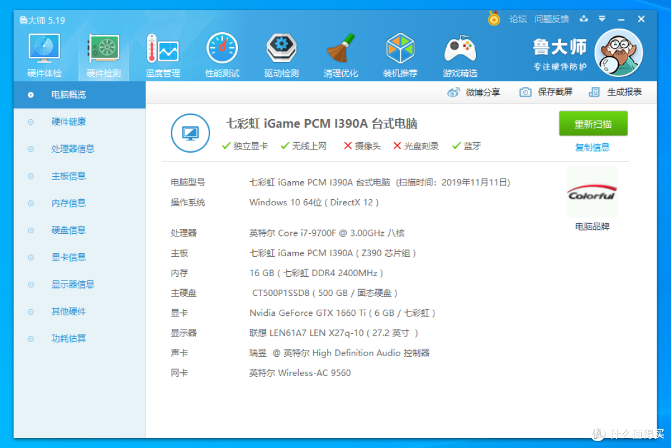Click the report icon for 生成报表
Image resolution: width=671 pixels, height=448 pixels.
(x=594, y=92)
